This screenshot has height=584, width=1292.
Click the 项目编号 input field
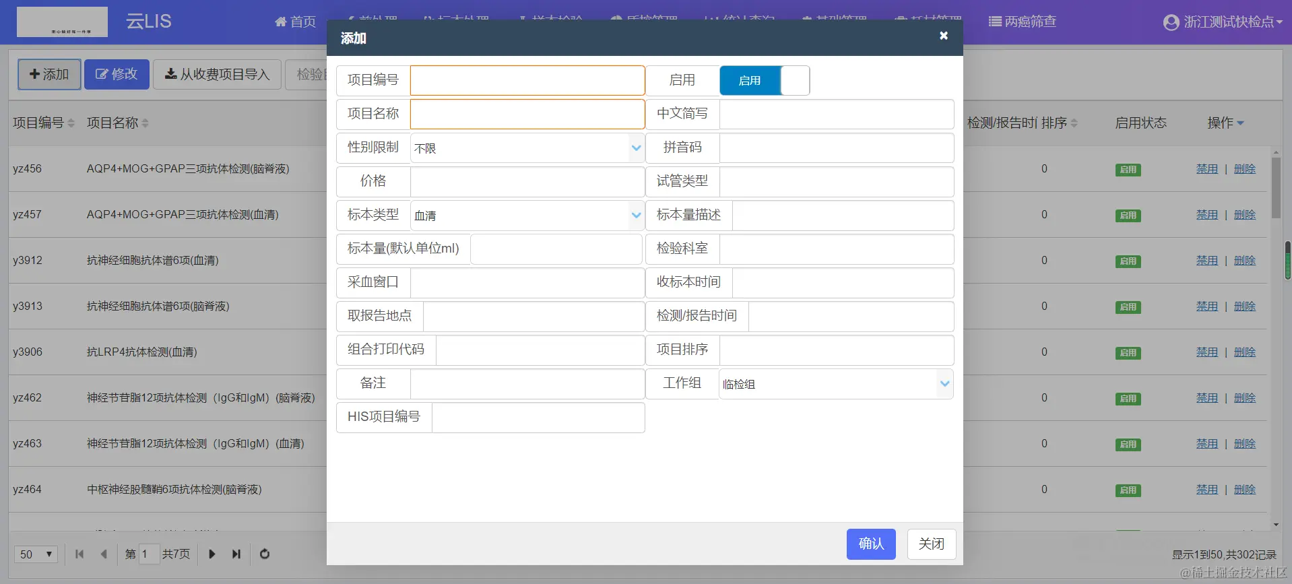[527, 80]
